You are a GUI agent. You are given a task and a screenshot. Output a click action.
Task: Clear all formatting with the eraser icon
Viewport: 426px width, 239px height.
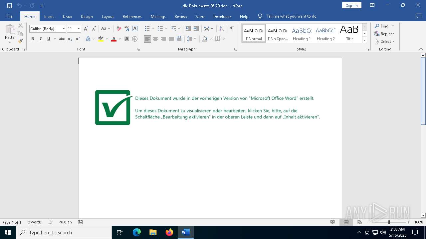(x=119, y=29)
